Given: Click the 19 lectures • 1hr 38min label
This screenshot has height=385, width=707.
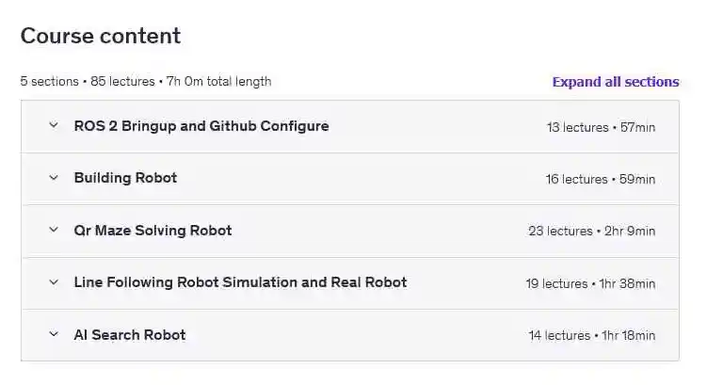Looking at the screenshot, I should coord(590,283).
